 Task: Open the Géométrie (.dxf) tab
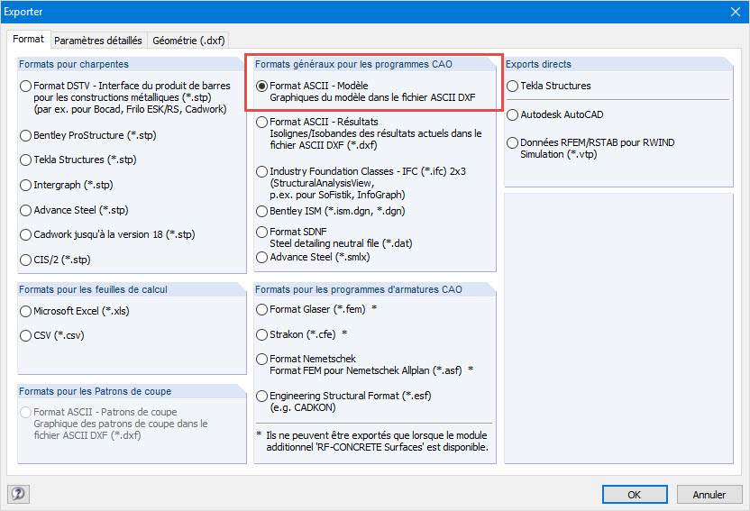pos(188,41)
